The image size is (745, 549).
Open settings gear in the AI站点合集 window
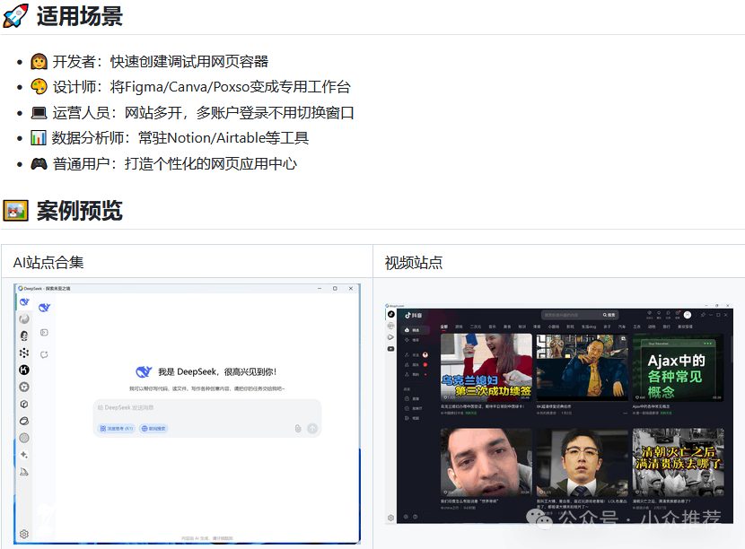tap(24, 534)
